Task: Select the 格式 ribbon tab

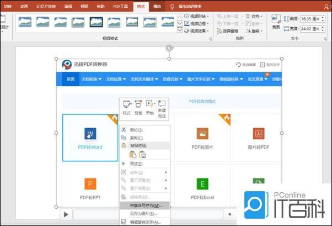Action: point(141,7)
